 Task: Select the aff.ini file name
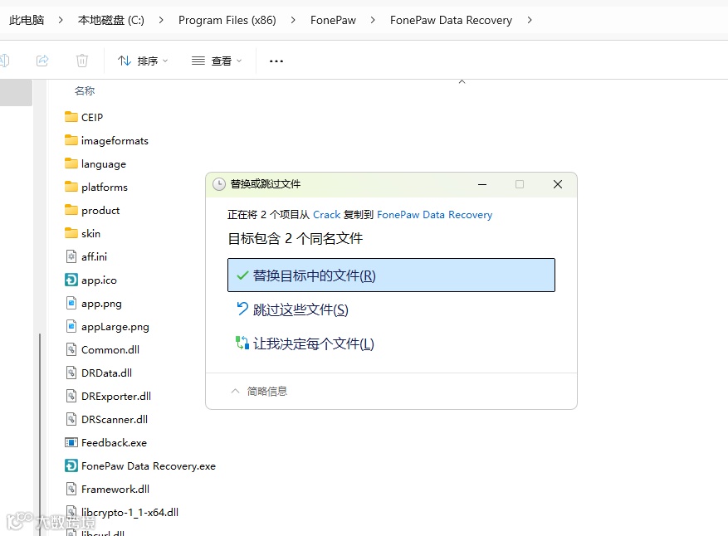(95, 256)
